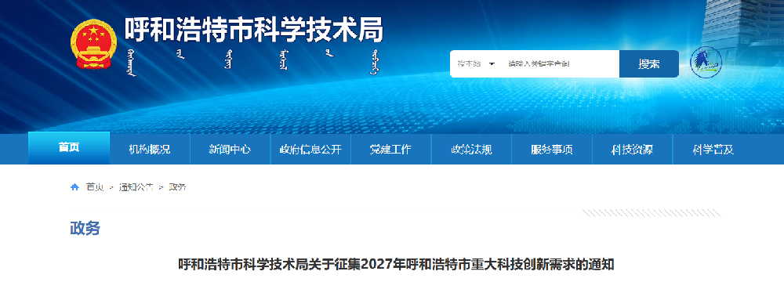Viewport: 784px width, 282px height.
Task: Click the article title about 2027年 重大科技创新需求
Action: point(396,264)
